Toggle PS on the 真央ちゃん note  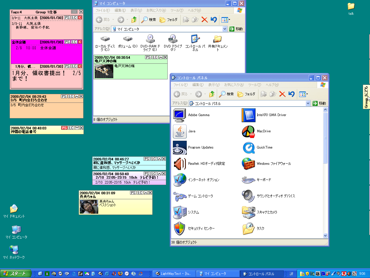(133, 193)
